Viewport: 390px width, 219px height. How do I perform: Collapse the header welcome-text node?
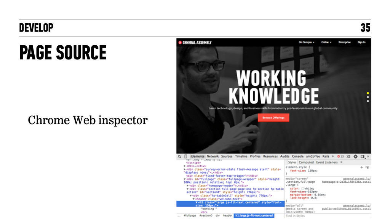[194, 199]
